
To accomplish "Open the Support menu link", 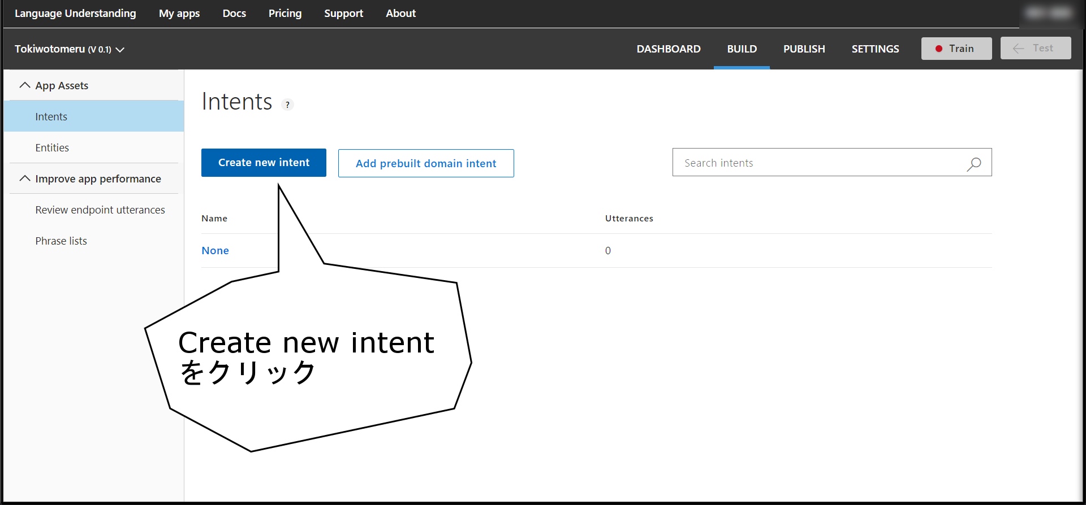I will pyautogui.click(x=343, y=14).
